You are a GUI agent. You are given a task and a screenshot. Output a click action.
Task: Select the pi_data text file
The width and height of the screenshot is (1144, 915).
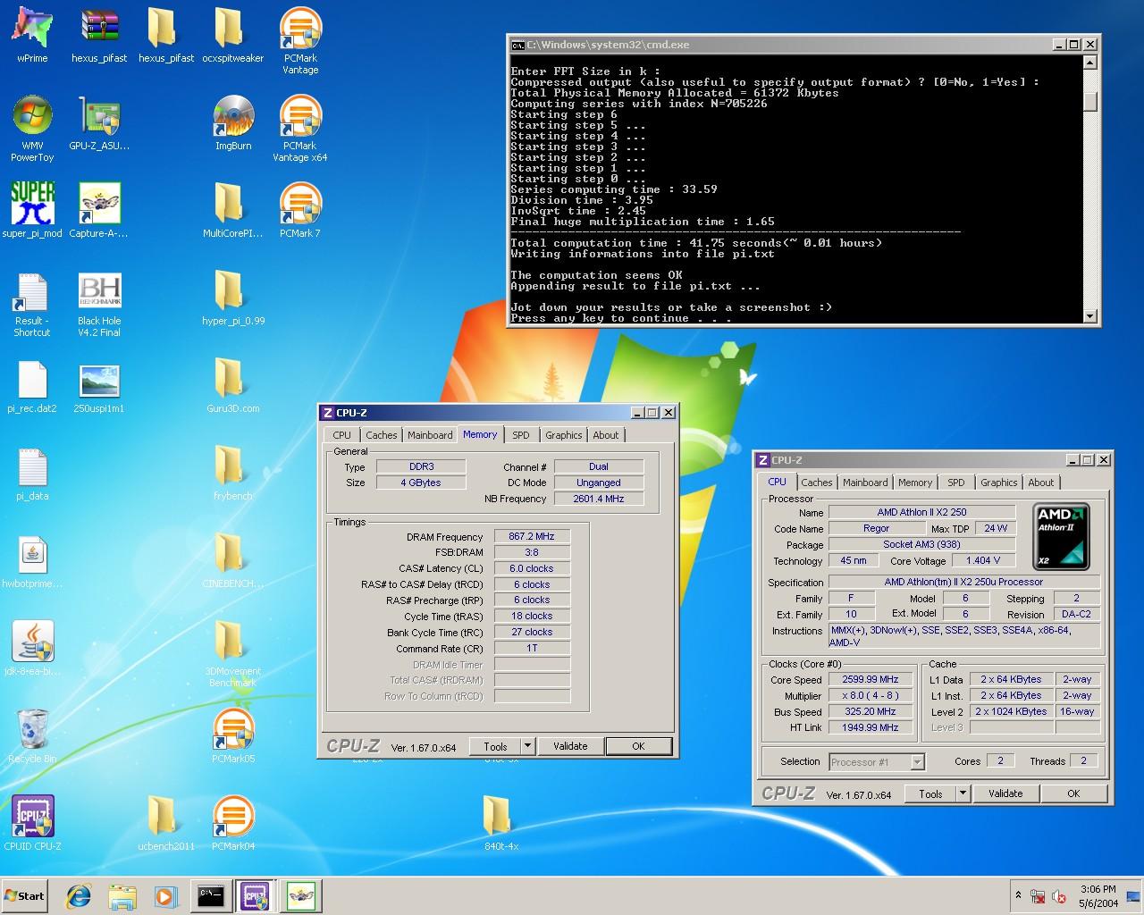coord(32,473)
